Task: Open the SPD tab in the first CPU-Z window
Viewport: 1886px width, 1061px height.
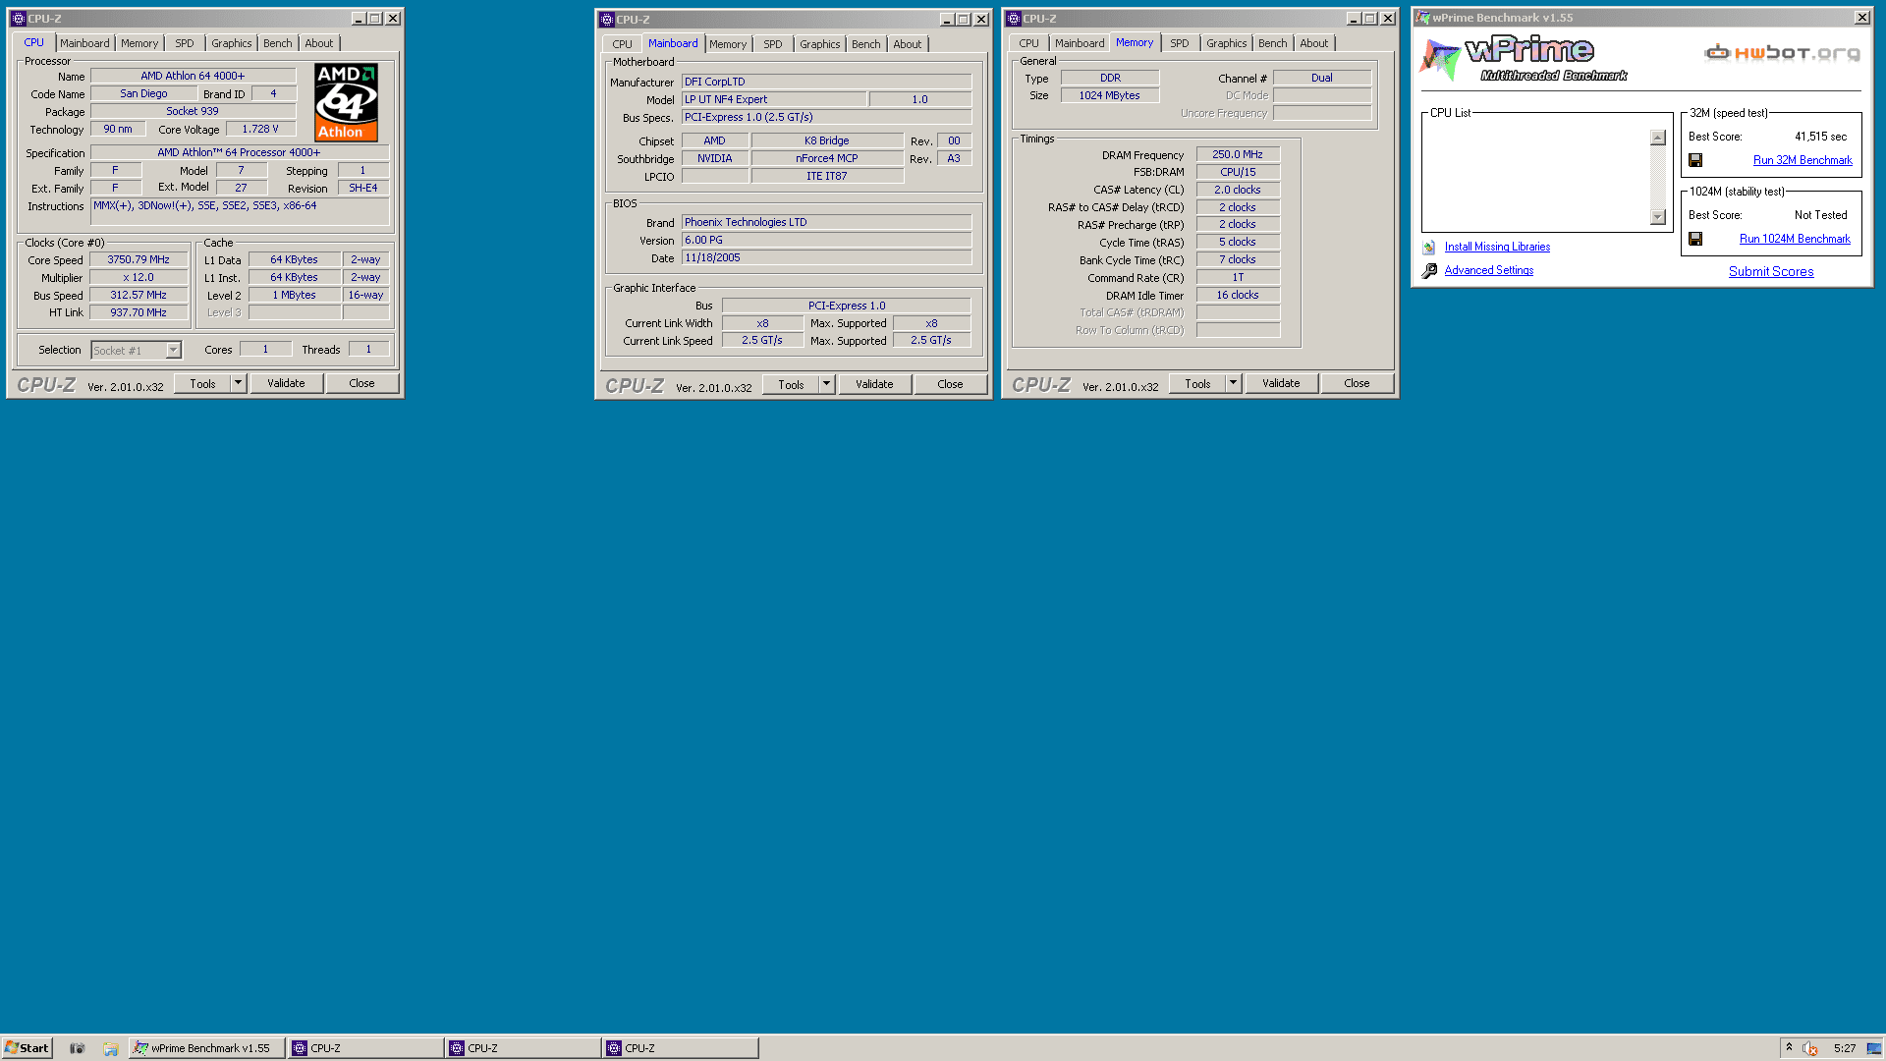Action: click(x=185, y=43)
